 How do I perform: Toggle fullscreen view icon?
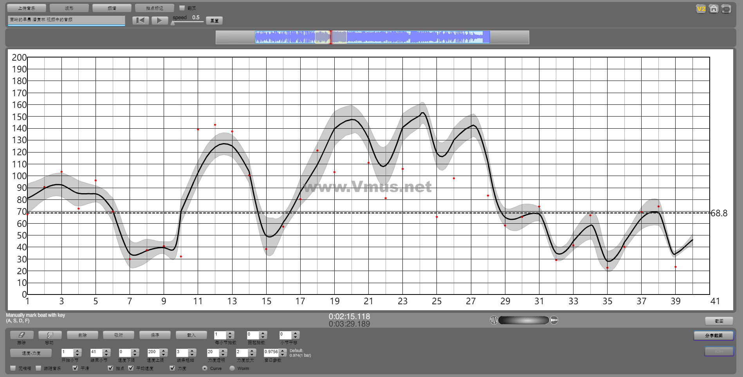coord(726,9)
